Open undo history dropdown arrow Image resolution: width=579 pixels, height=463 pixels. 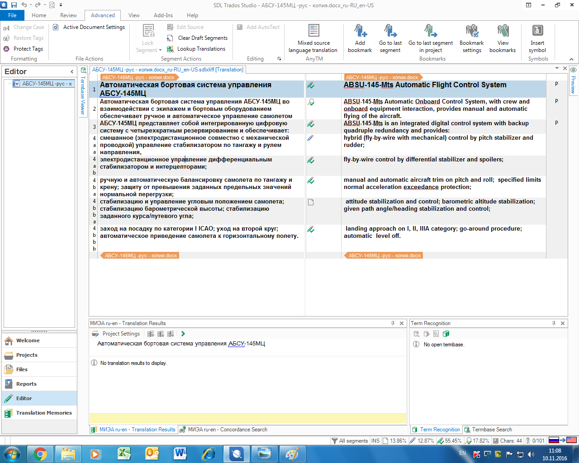tap(30, 5)
